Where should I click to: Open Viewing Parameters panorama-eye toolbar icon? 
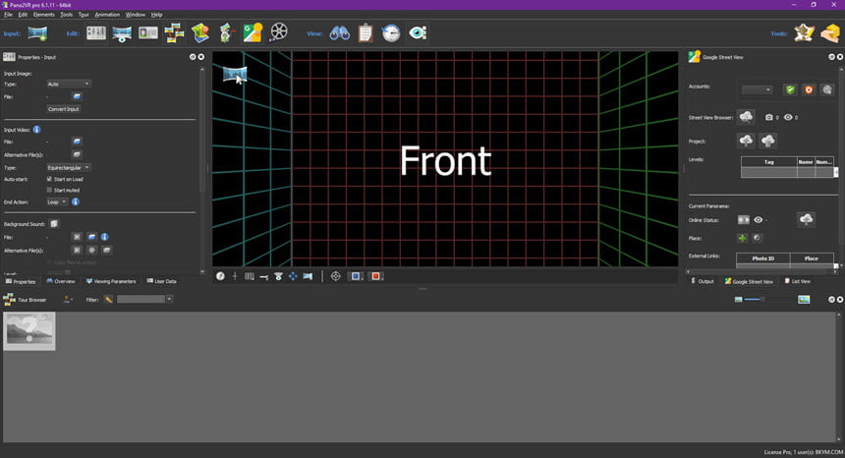pyautogui.click(x=123, y=33)
